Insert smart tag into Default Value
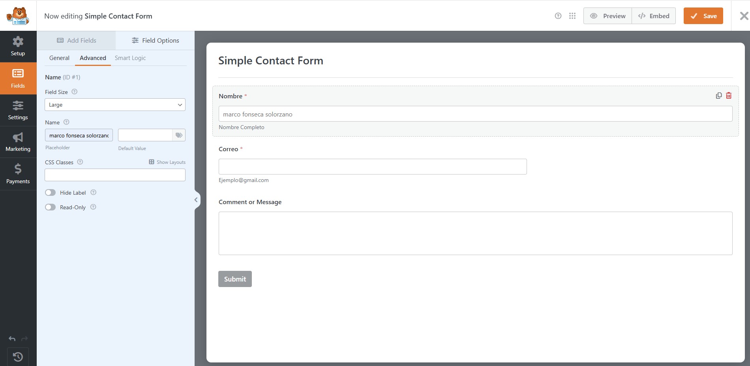The image size is (750, 366). point(179,135)
